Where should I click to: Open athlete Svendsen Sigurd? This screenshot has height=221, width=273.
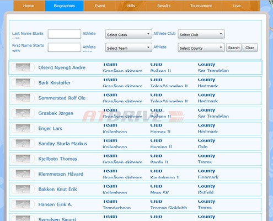tap(57, 219)
